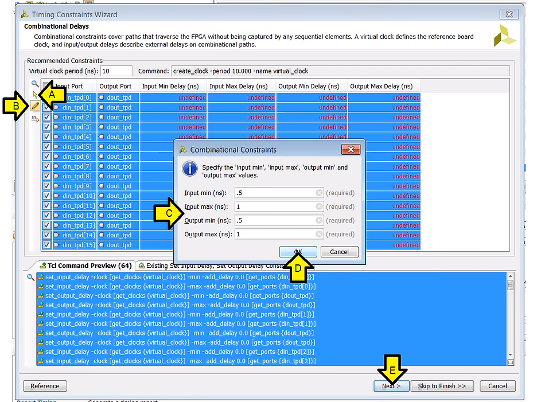Screen dimensions: 537x402
Task: Click the search icon in Tcl preview
Action: point(30,277)
